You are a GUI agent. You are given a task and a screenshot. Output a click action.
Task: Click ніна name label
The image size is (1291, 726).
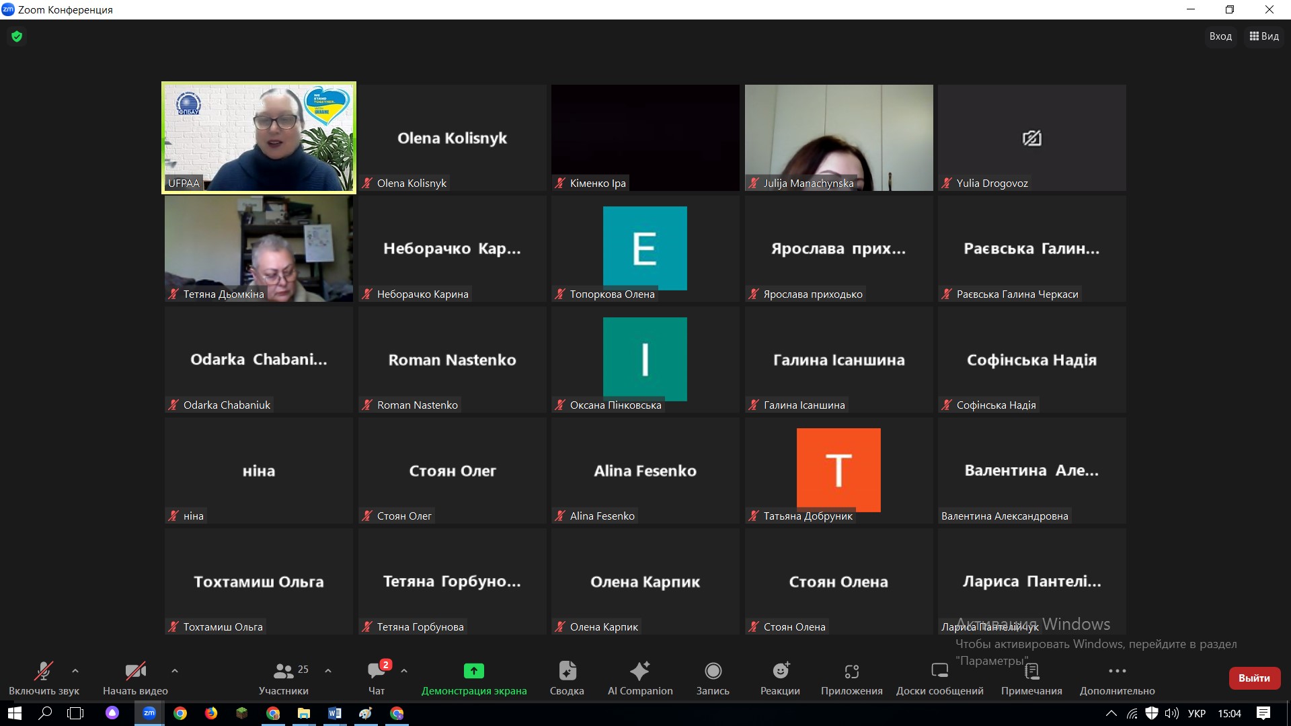pos(193,516)
